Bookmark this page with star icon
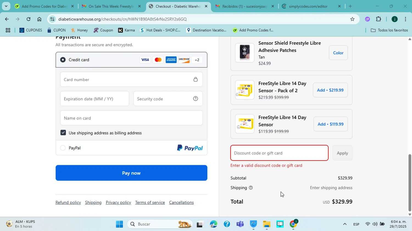The image size is (412, 231). pyautogui.click(x=352, y=19)
